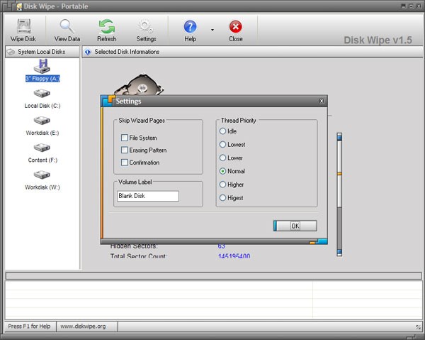Screen dimensions: 425x340
Task: Click the Refresh arrows icon
Action: tap(107, 26)
